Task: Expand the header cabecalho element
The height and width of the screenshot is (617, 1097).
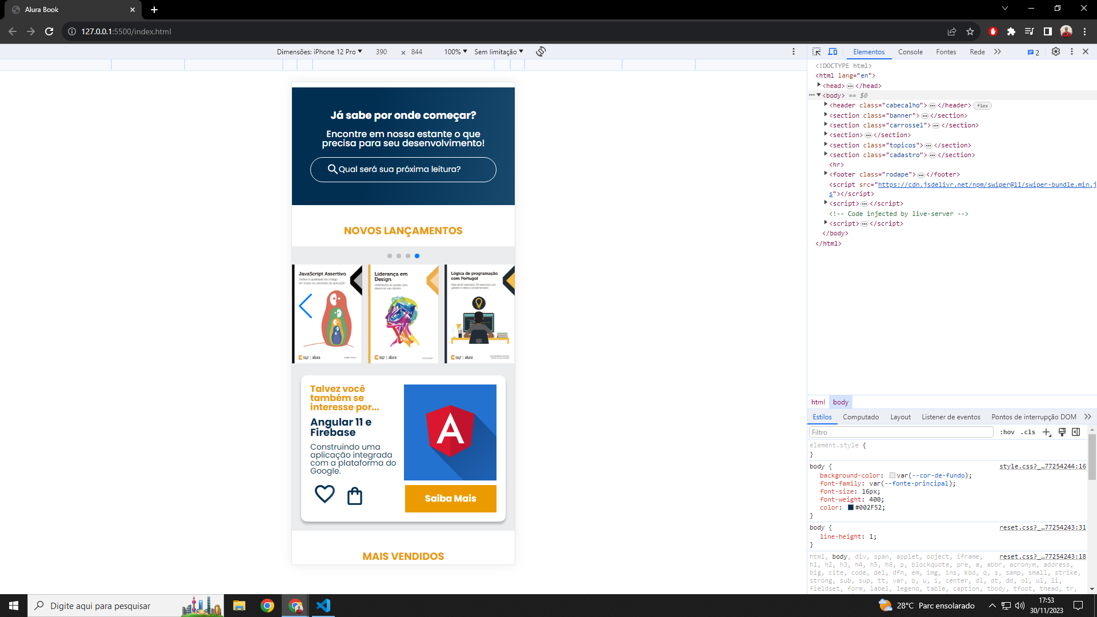Action: coord(826,105)
